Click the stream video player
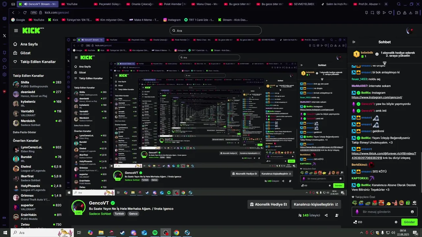This screenshot has height=237, width=422. point(206,117)
